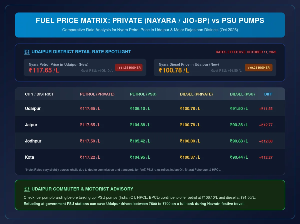
Task: Click Jodhpur diff value +₹12.08
Action: coord(266,141)
